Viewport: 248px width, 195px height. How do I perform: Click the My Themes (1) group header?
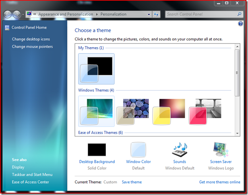pos(91,48)
